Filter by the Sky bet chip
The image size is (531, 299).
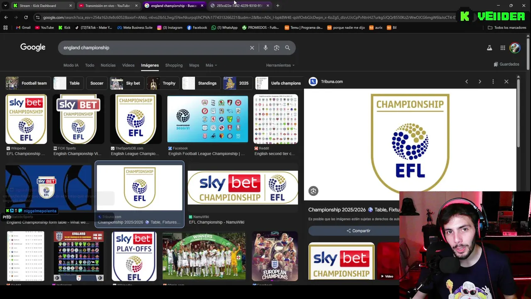[x=127, y=83]
